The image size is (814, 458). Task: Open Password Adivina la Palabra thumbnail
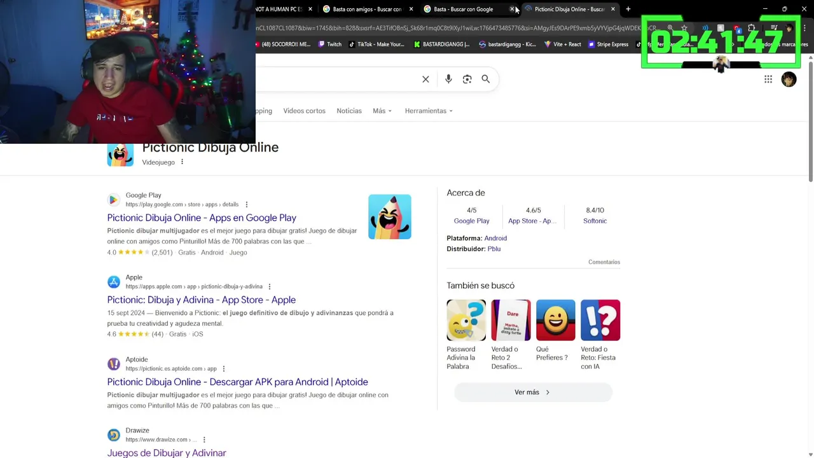466,320
